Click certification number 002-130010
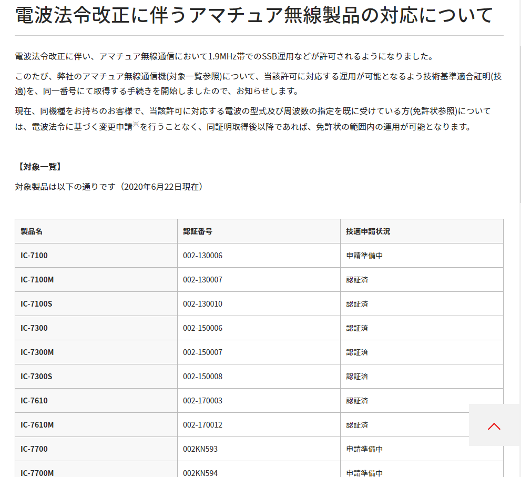 point(203,304)
